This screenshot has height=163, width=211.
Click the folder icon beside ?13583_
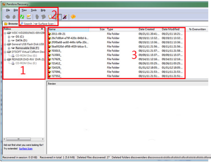pyautogui.click(x=49, y=55)
